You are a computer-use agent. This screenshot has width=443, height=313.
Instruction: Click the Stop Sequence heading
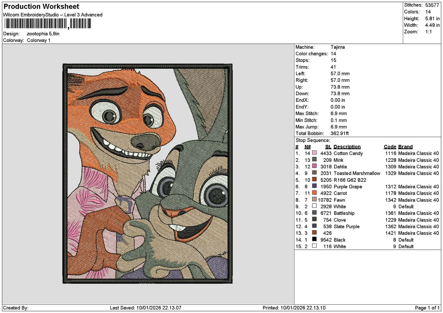click(313, 140)
